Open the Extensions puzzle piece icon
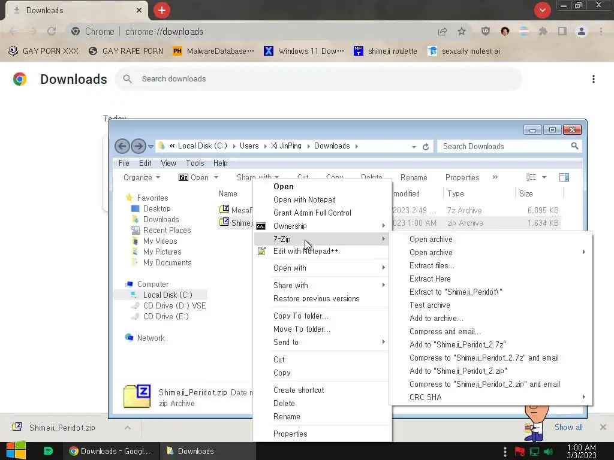614x460 pixels. (x=543, y=31)
